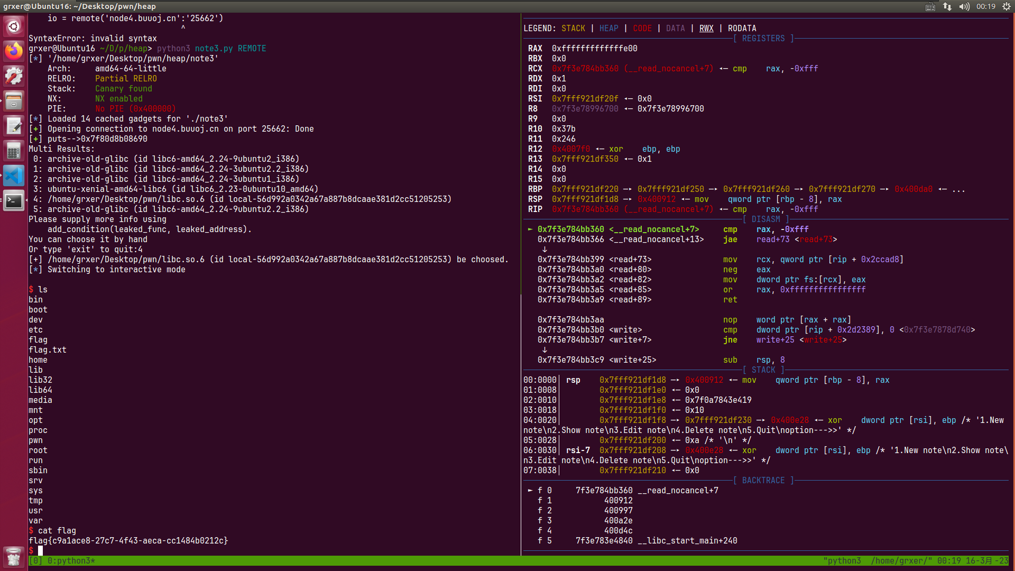Click the shell prompt cursor at bottom
The height and width of the screenshot is (571, 1015).
point(40,551)
